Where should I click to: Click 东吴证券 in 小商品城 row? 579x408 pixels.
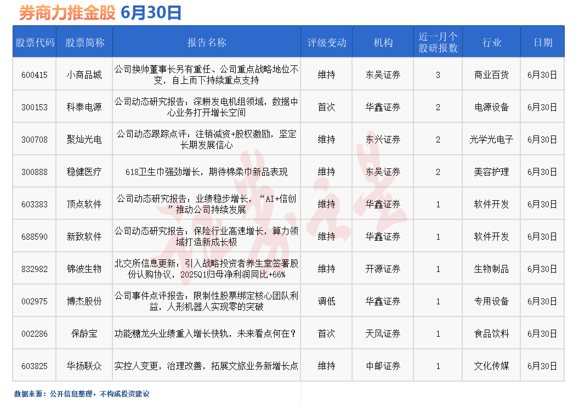(x=383, y=75)
